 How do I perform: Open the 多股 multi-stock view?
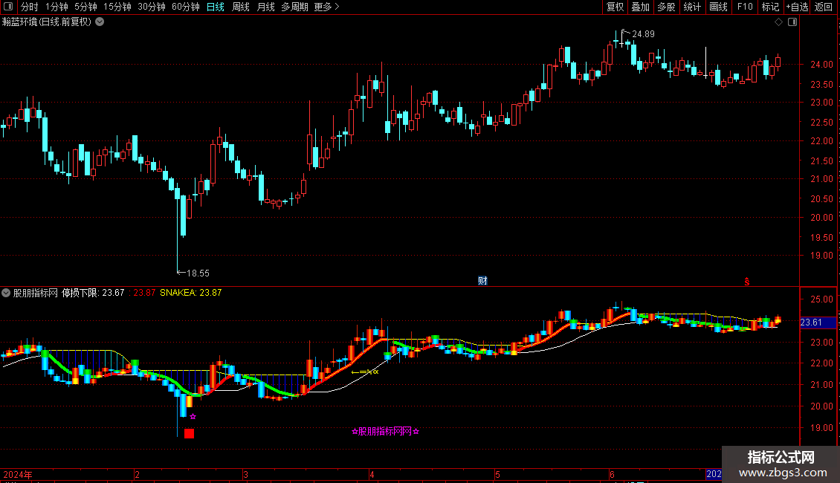click(666, 7)
